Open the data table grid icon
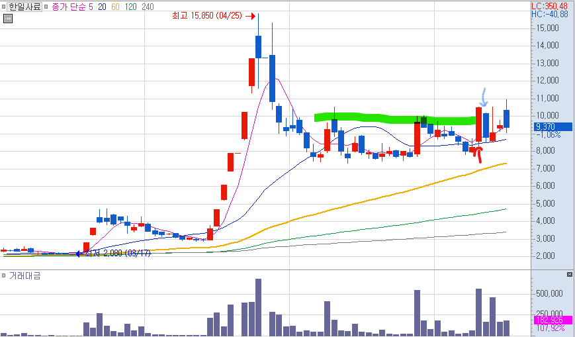This screenshot has height=337, width=575. 8,19
